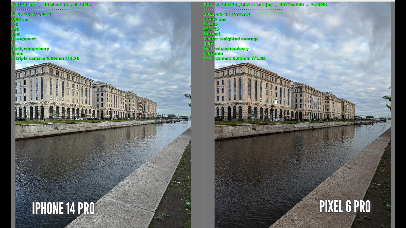Click the 1/427 sec shutter speed value
The image size is (406, 228).
point(215,19)
